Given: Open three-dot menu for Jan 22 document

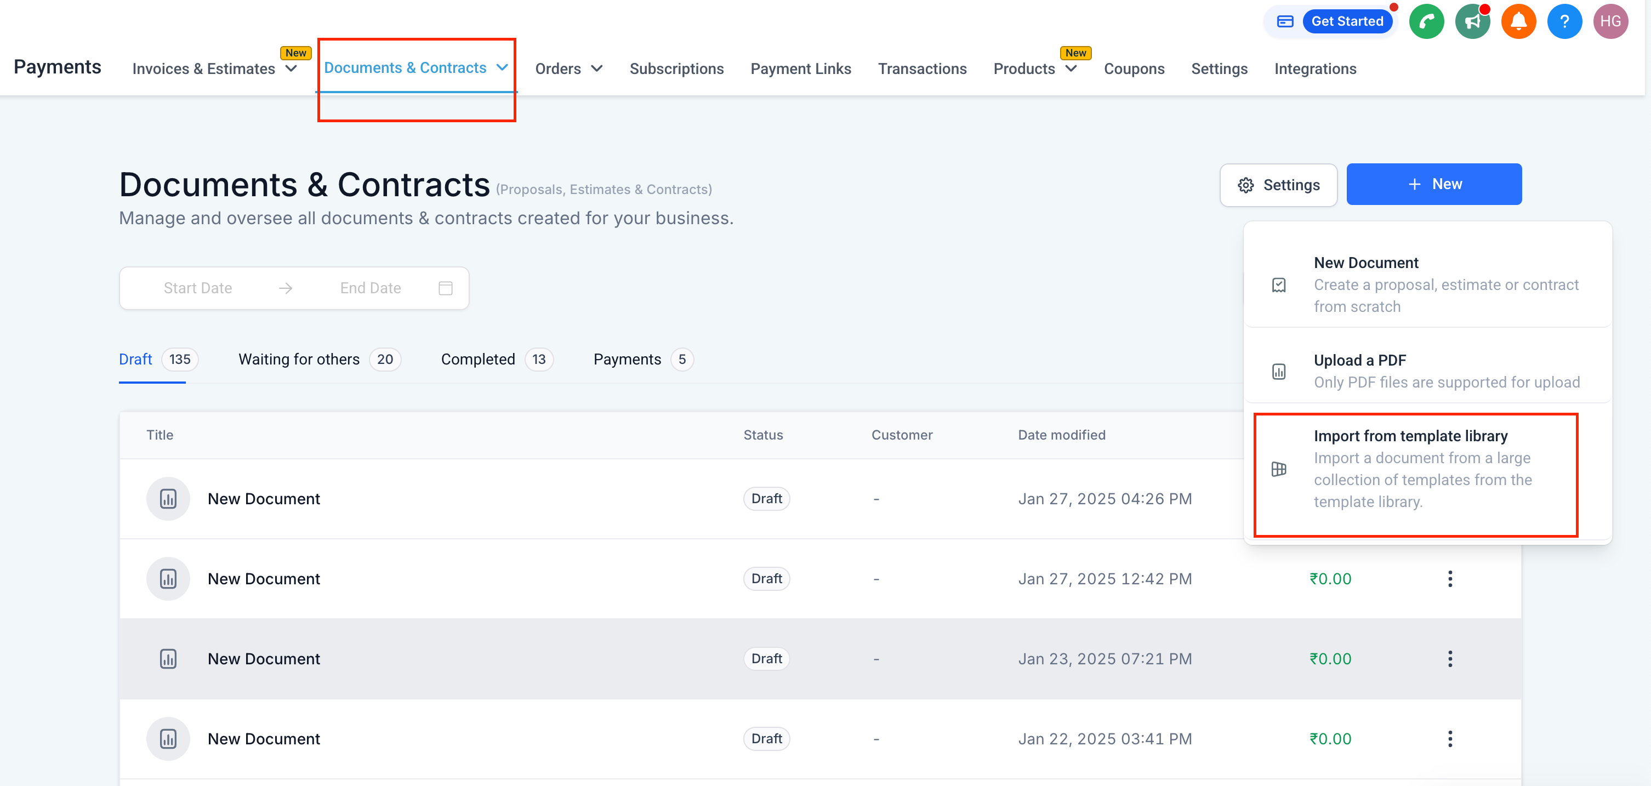Looking at the screenshot, I should pyautogui.click(x=1450, y=738).
